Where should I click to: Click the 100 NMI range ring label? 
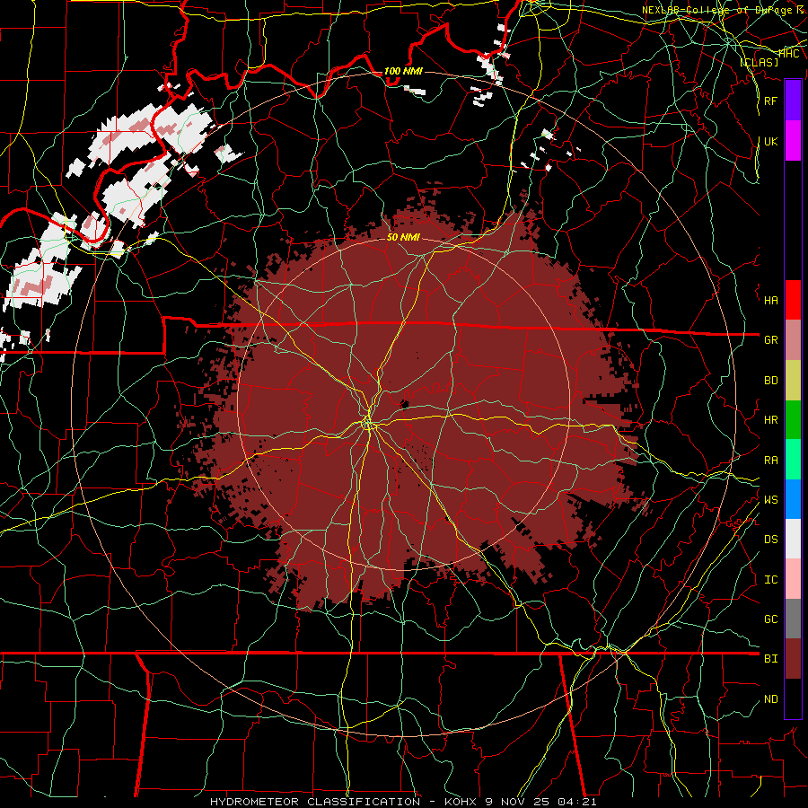tap(403, 71)
